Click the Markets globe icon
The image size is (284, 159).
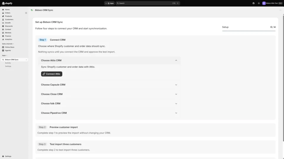3,33
